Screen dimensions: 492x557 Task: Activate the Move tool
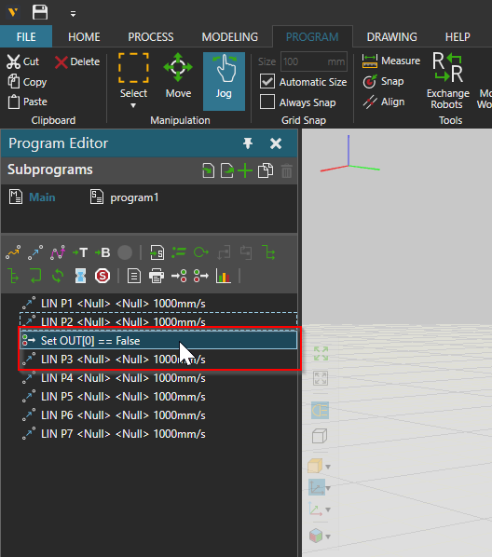point(178,75)
